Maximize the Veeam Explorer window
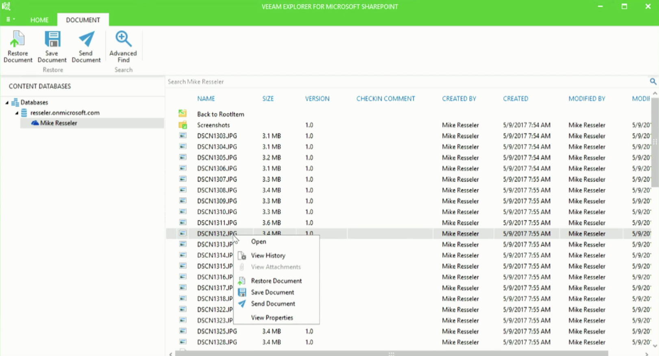This screenshot has height=356, width=659. point(624,7)
